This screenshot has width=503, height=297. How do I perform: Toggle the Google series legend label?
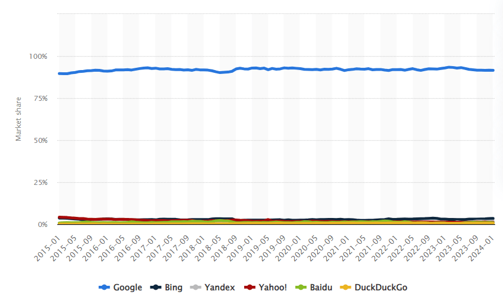tap(127, 287)
